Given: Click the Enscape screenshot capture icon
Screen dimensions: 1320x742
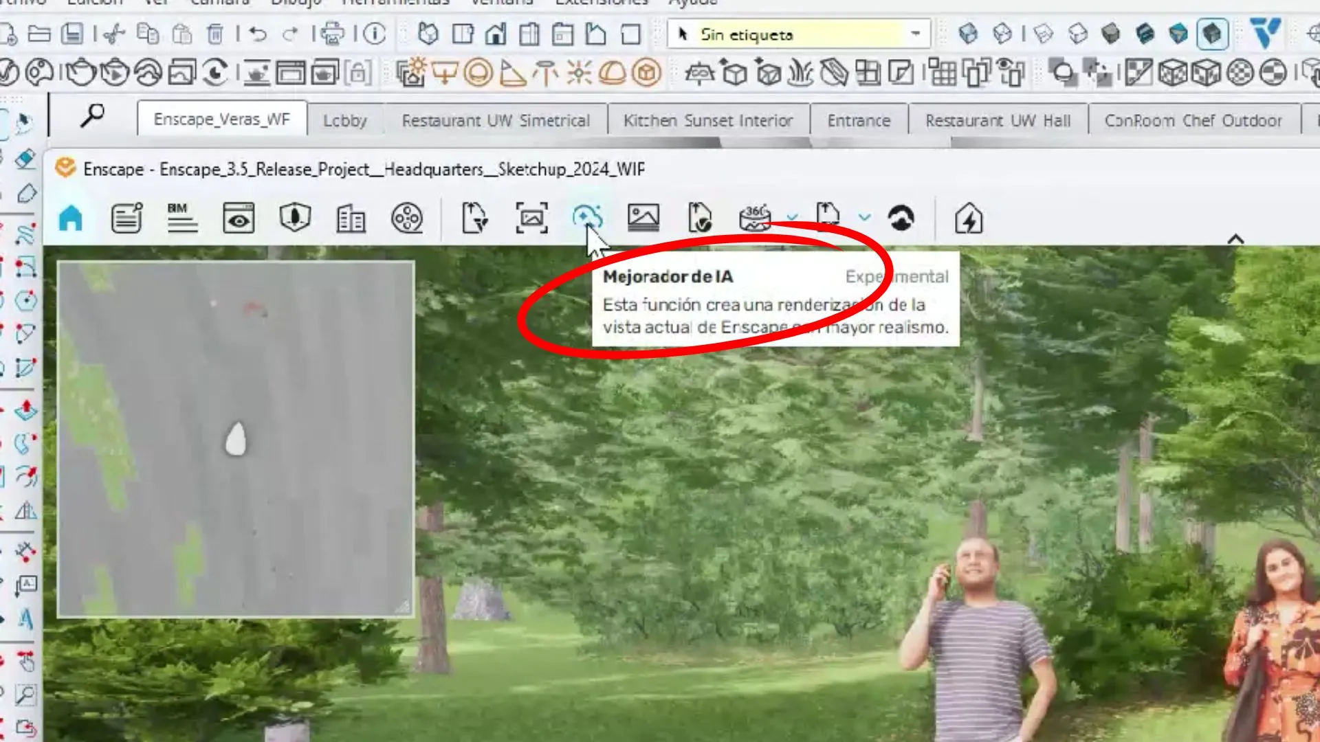Looking at the screenshot, I should [531, 218].
